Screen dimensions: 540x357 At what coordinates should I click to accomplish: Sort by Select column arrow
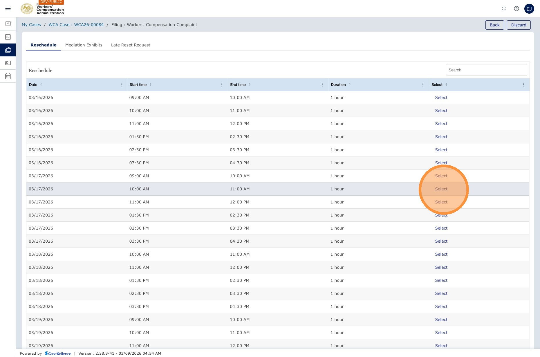[x=446, y=85]
